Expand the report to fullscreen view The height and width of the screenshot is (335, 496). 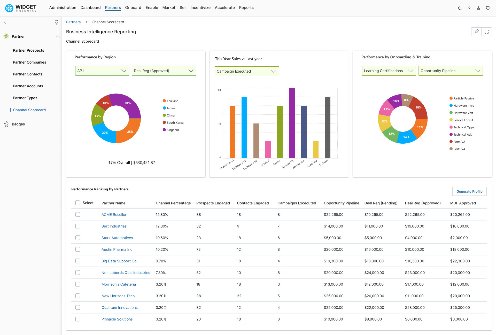point(487,32)
